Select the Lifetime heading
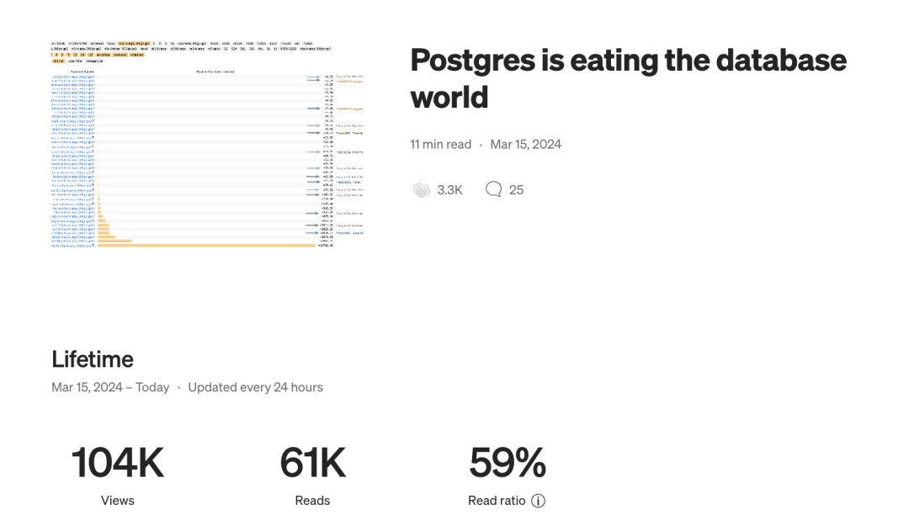The width and height of the screenshot is (909, 531). (x=93, y=359)
